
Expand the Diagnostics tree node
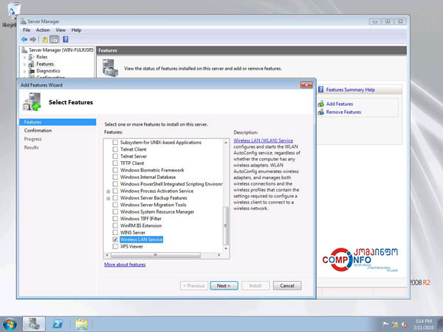pos(25,71)
